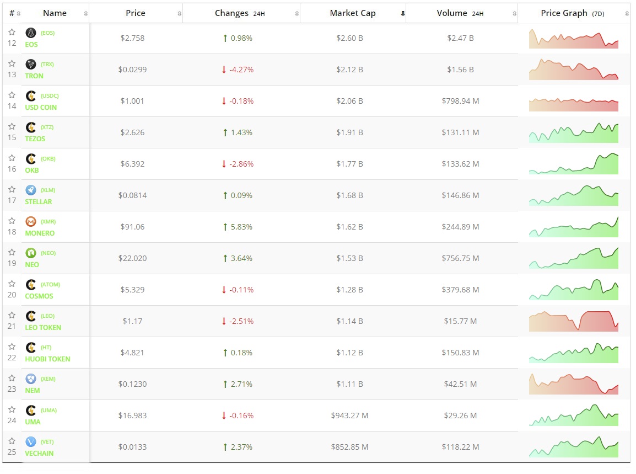Image resolution: width=636 pixels, height=474 pixels.
Task: Sort by Volume 24H column arrows
Action: (514, 13)
